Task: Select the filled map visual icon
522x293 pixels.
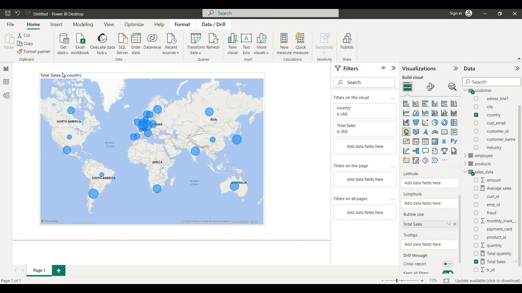Action: (x=416, y=132)
